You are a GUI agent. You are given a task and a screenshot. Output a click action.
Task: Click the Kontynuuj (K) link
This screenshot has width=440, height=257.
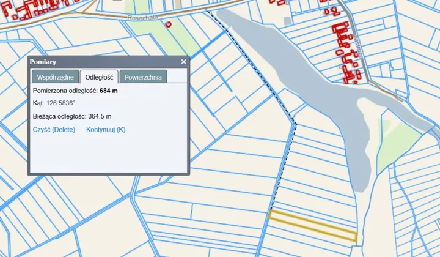(106, 130)
